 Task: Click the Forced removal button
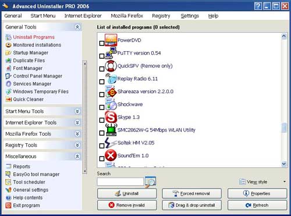pos(191,193)
